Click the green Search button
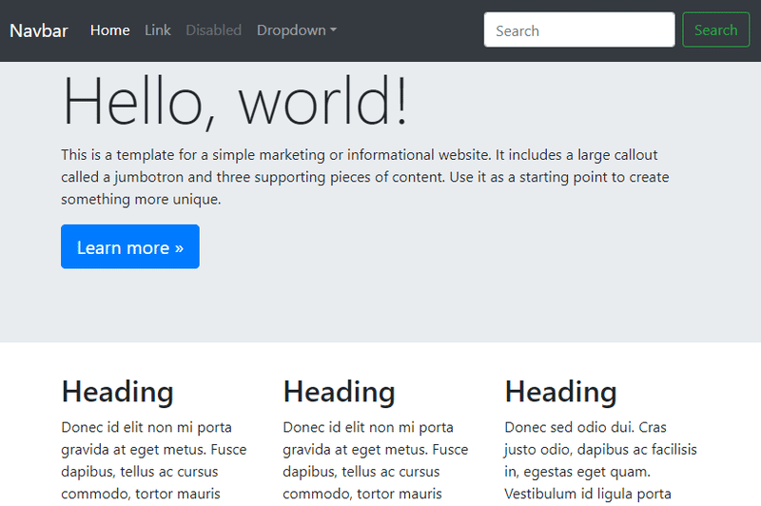 tap(716, 30)
